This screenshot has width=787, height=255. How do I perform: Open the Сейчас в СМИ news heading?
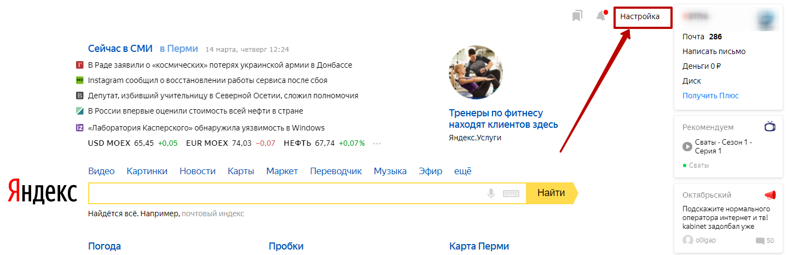click(x=120, y=48)
